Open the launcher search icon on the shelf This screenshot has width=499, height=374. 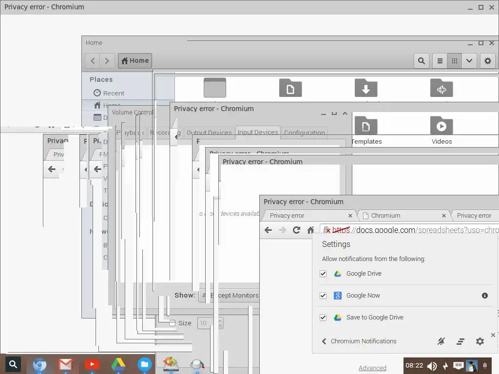pyautogui.click(x=13, y=364)
